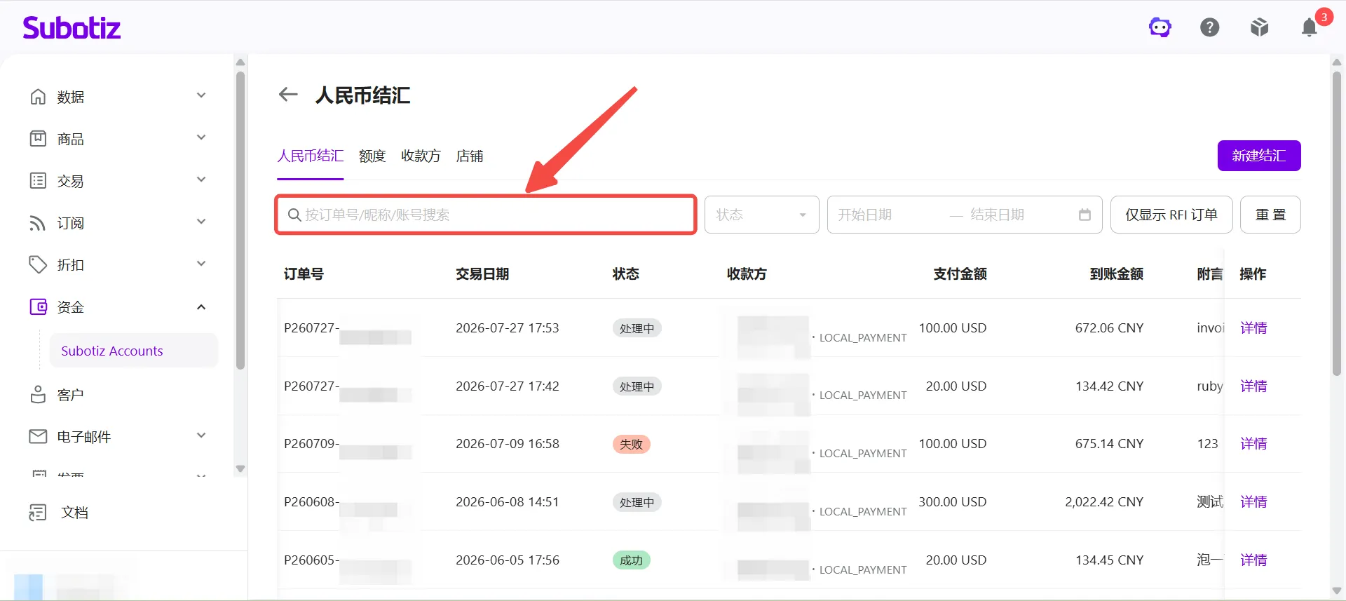Click the sidebar vertical scrollbar
This screenshot has height=601, width=1346.
[240, 220]
